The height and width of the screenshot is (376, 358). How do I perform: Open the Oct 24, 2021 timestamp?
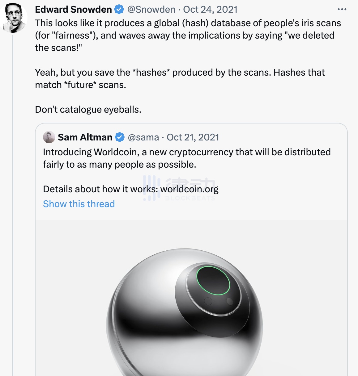(x=210, y=10)
